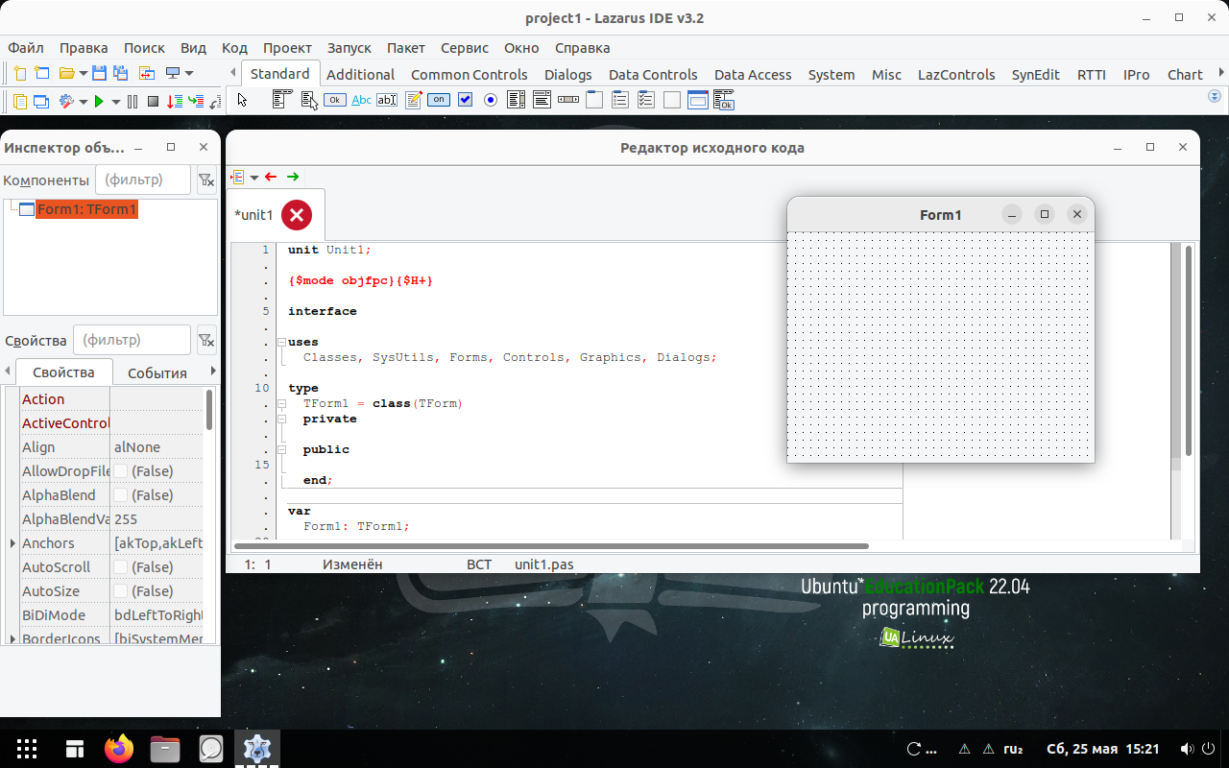This screenshot has height=768, width=1229.
Task: Click the build mode gear icon
Action: (x=66, y=101)
